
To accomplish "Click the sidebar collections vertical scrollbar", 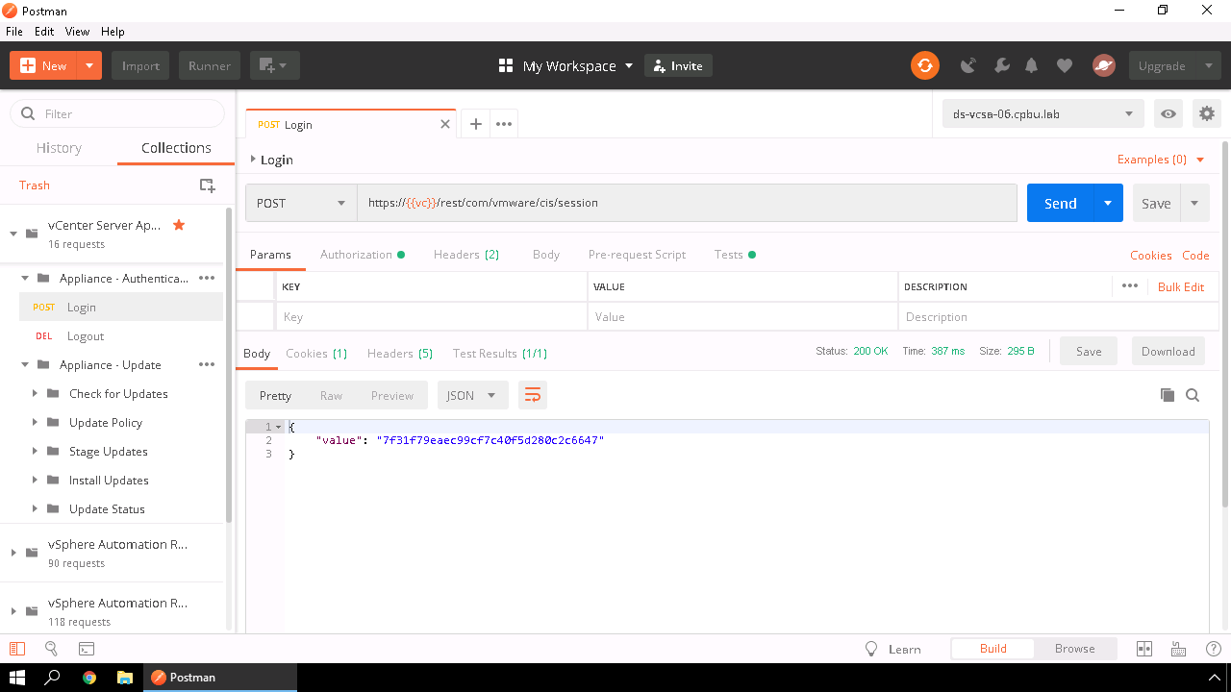I will 229,365.
